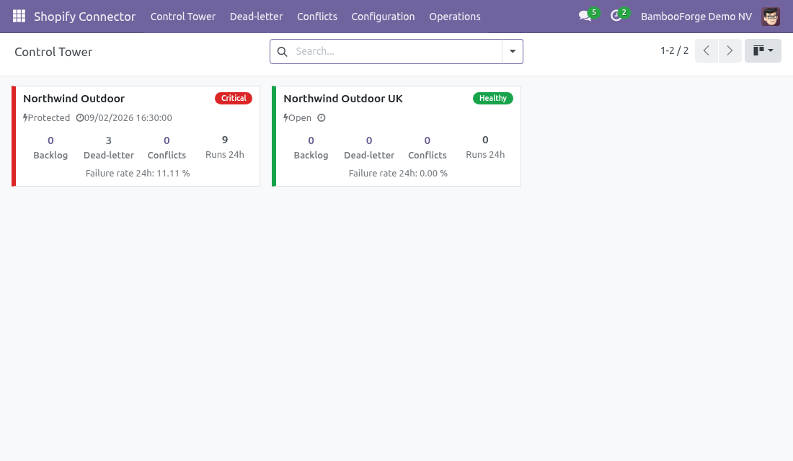Open the Conflicts menu
793x461 pixels.
pyautogui.click(x=317, y=17)
